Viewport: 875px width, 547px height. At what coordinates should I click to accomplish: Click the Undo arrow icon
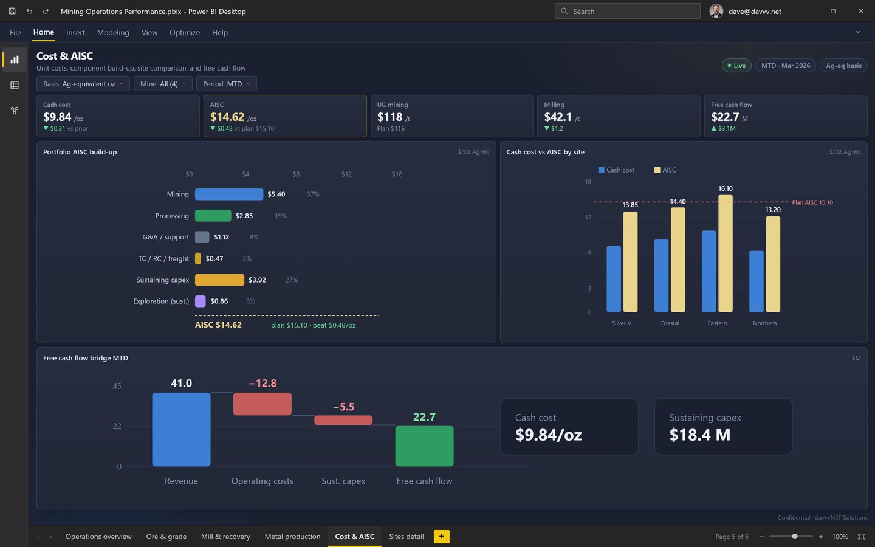point(29,11)
